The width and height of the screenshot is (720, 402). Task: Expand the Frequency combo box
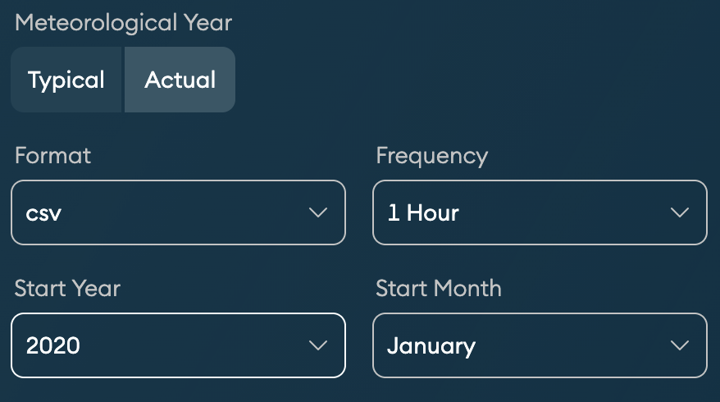click(540, 212)
